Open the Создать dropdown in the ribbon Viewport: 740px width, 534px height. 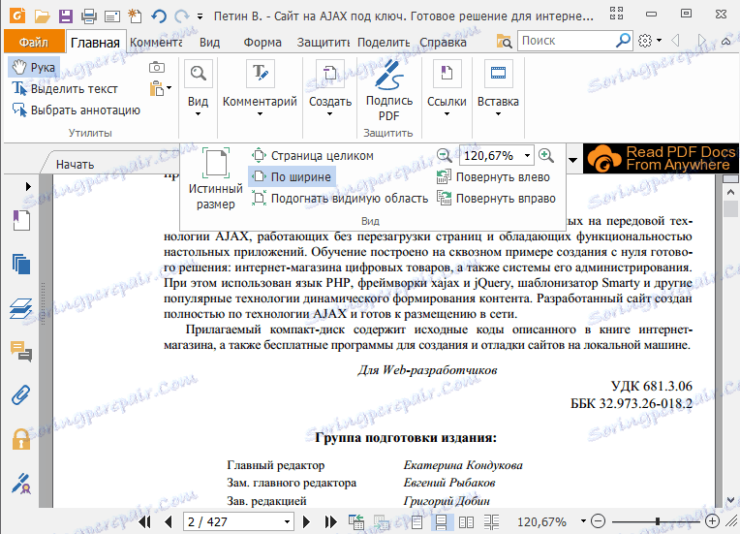330,88
